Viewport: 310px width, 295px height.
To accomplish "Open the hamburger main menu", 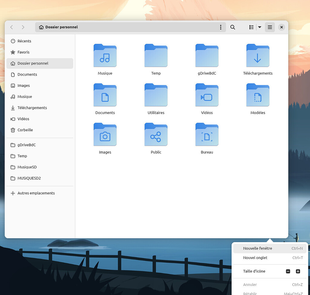I will [270, 27].
